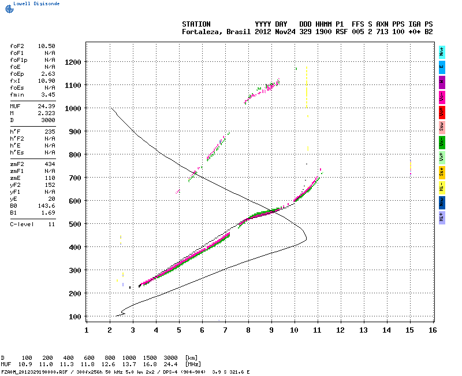Click the year 2012 in header
This screenshot has height=376, width=462.
(x=263, y=32)
